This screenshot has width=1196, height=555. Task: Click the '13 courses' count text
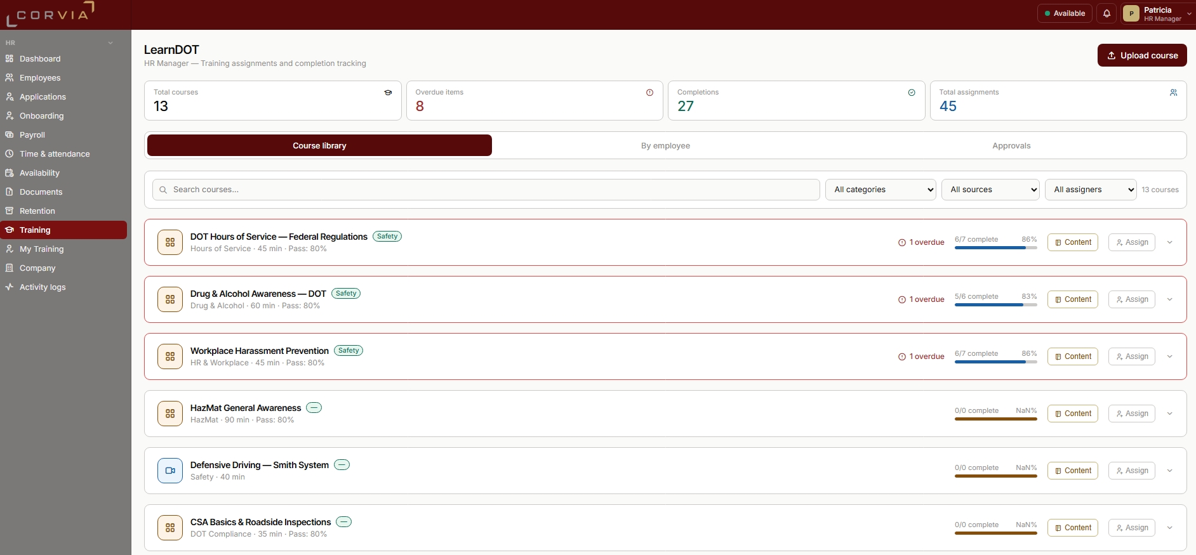pos(1160,190)
